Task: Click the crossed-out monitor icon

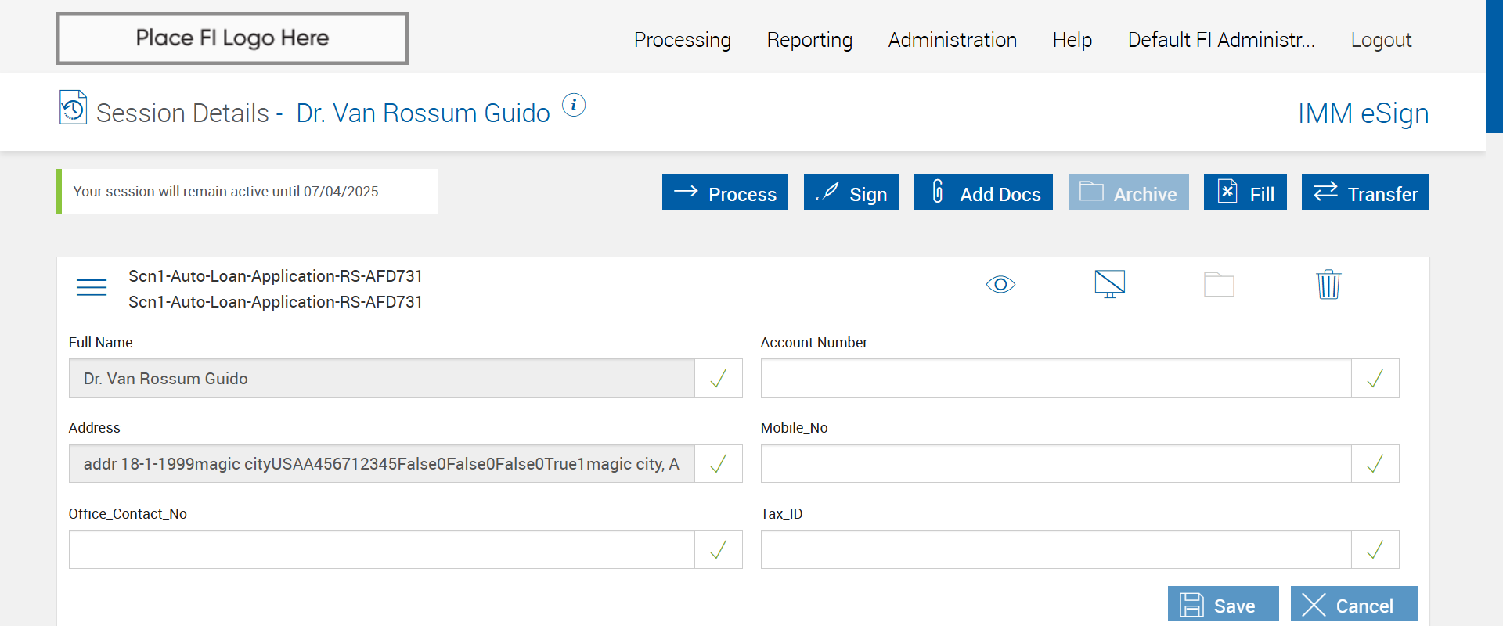Action: (1109, 284)
